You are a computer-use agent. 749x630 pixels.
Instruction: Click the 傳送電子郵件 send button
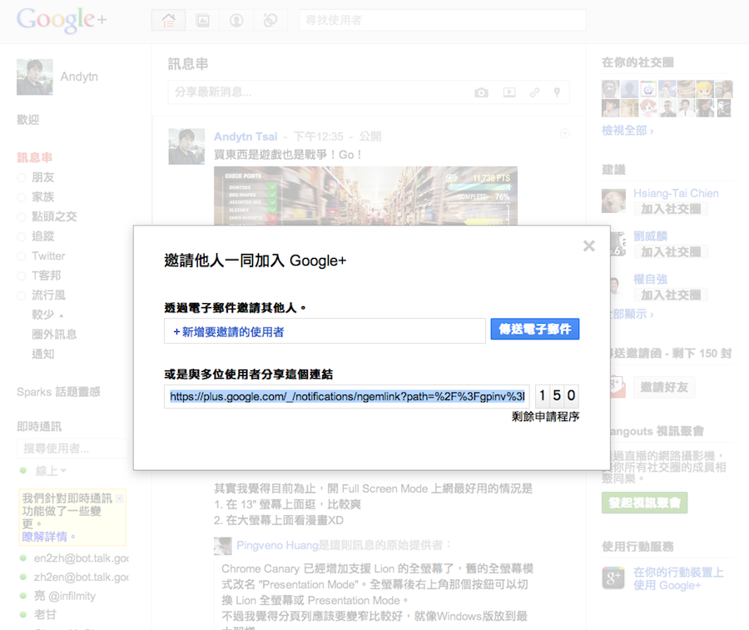click(x=535, y=329)
